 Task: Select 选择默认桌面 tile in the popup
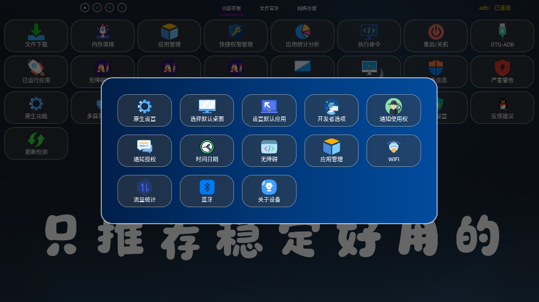(207, 110)
